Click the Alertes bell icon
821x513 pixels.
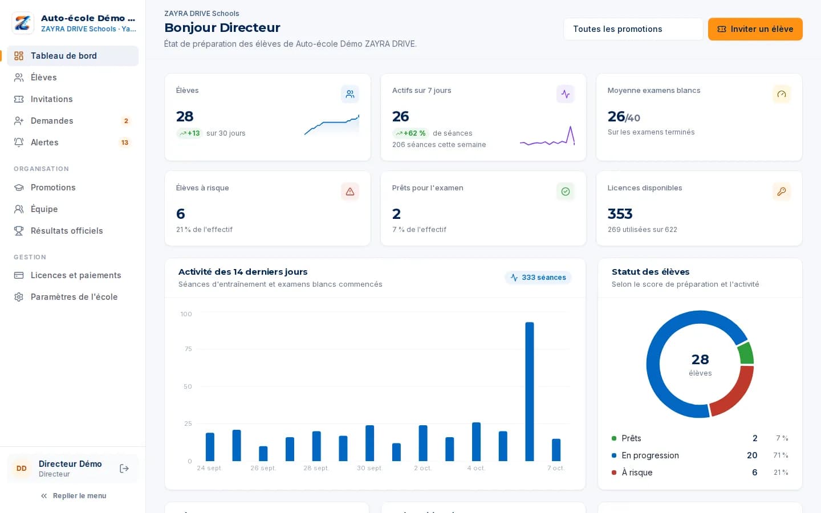[x=19, y=142]
